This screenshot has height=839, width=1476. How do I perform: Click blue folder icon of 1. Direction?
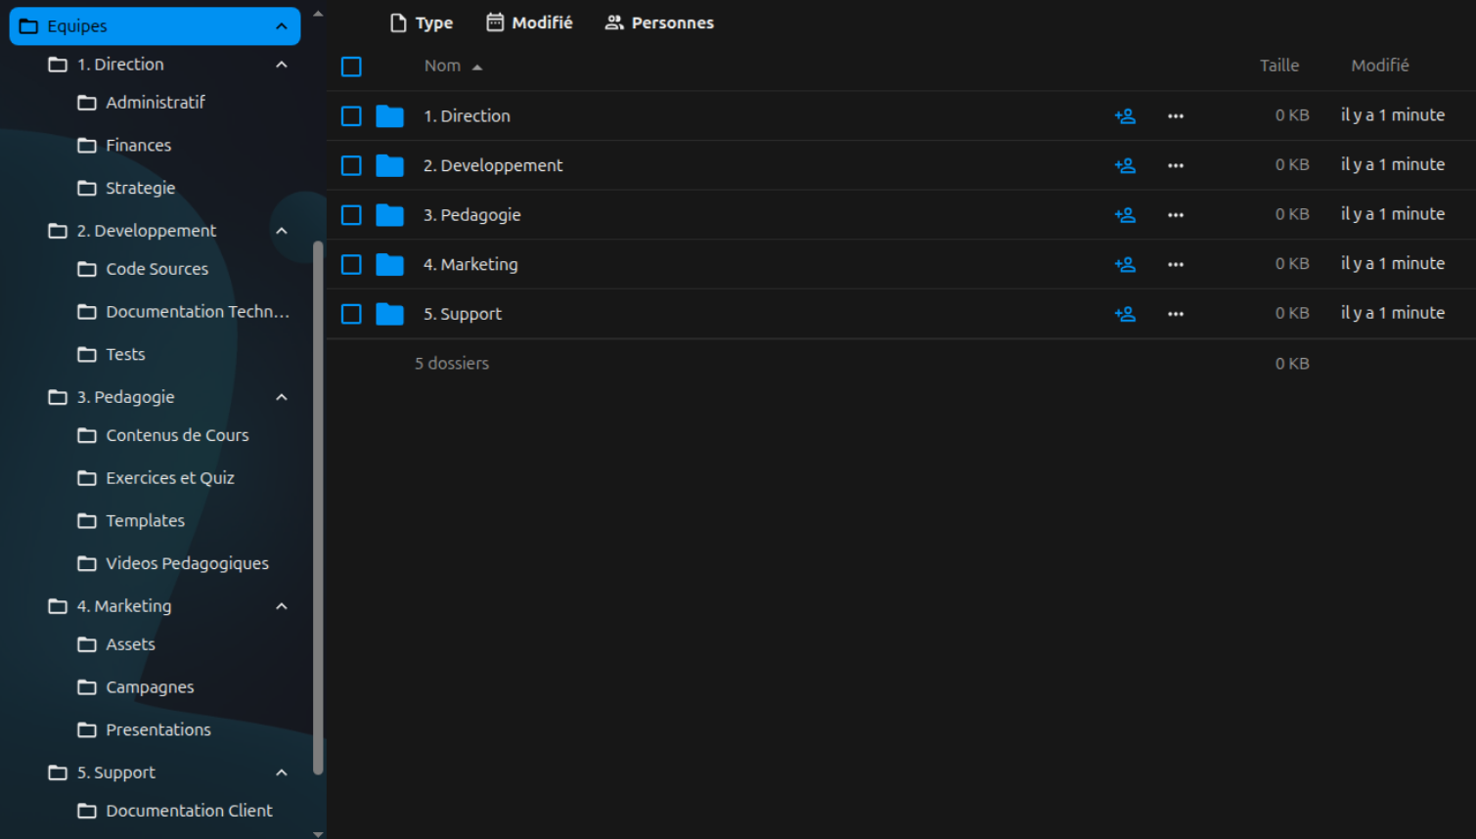(389, 116)
